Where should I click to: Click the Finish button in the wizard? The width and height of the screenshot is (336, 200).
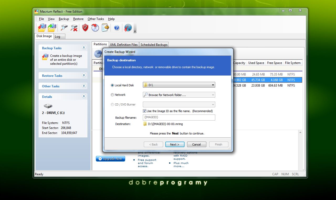[x=219, y=144]
